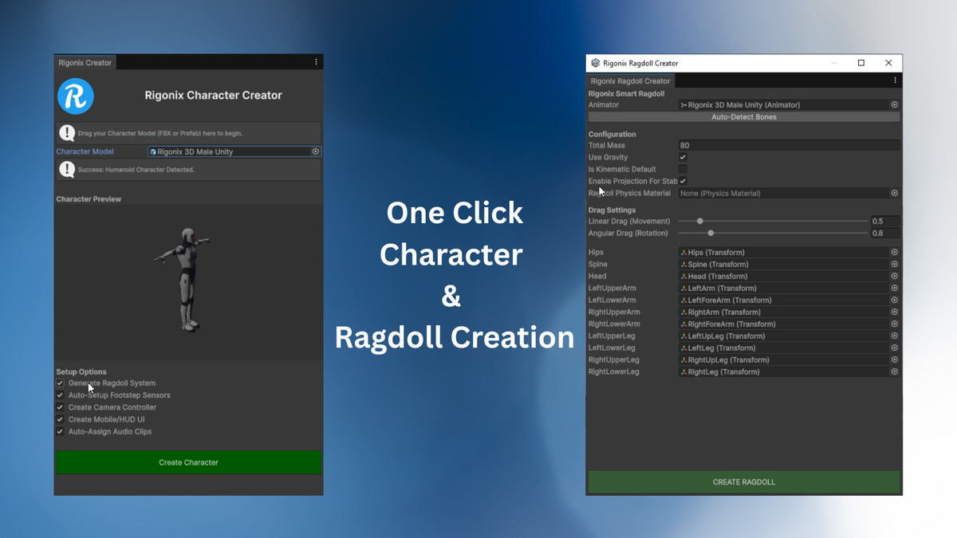Open object picker for LeftLowerArm bone
The height and width of the screenshot is (538, 957).
[x=894, y=300]
